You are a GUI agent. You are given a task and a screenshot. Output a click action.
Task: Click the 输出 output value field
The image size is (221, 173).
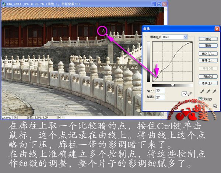[x=160, y=98]
